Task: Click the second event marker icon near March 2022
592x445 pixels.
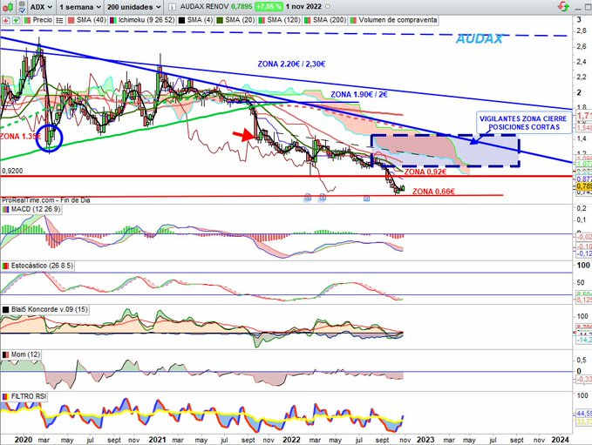Action: (323, 197)
